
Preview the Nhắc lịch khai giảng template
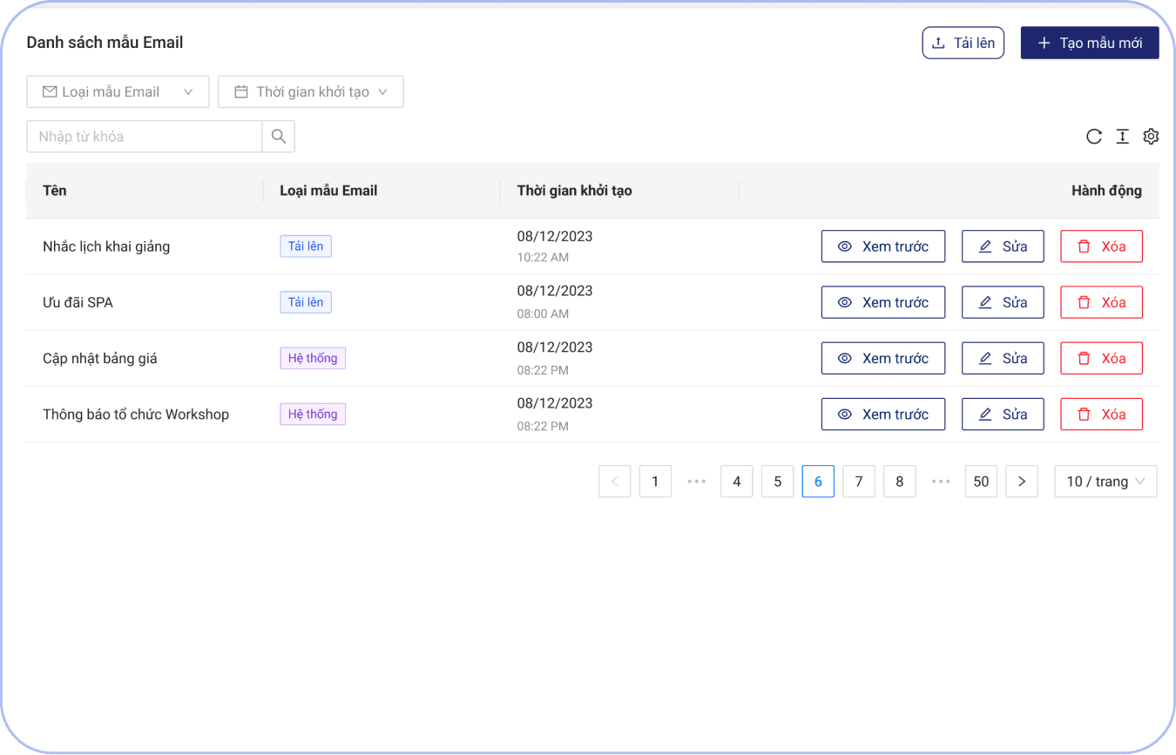coord(882,246)
